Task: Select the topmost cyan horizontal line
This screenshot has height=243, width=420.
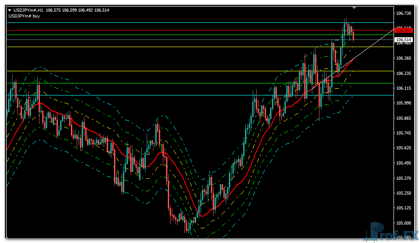Action: [x=179, y=22]
